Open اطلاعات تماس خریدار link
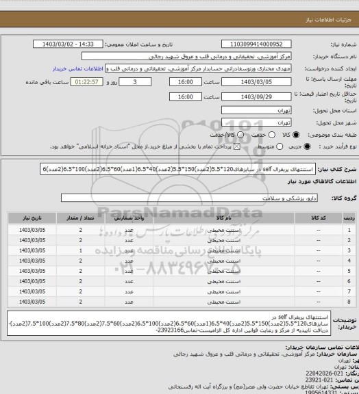359x394 pixels. coord(78,68)
